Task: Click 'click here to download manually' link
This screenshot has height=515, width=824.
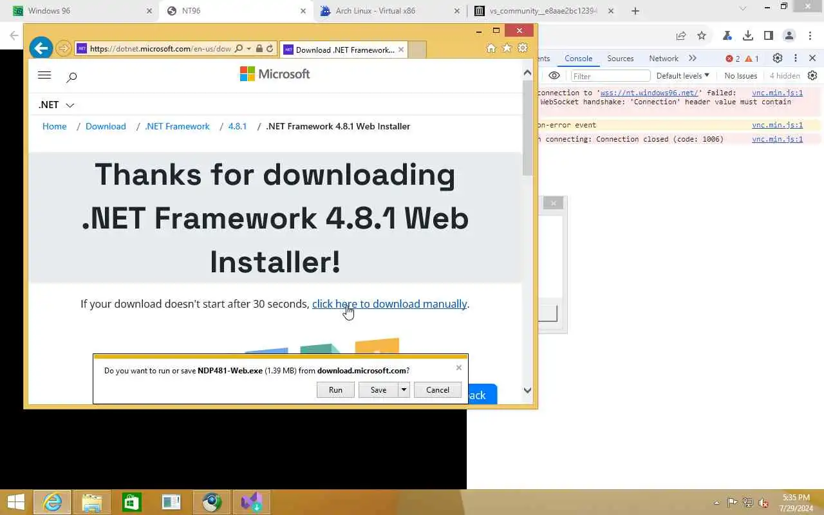Action: click(389, 304)
